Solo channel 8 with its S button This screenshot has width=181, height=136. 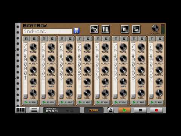click(160, 39)
